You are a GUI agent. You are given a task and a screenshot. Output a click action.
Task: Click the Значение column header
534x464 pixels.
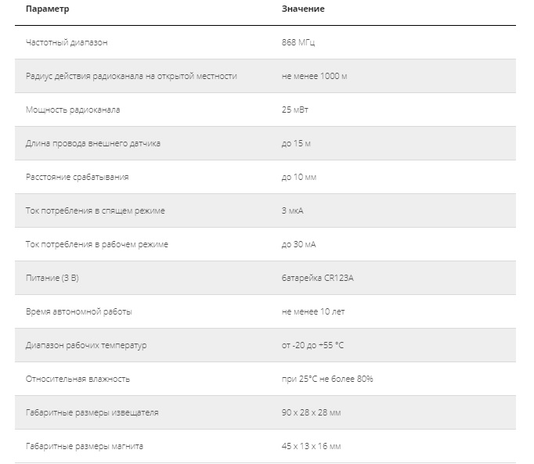point(303,9)
